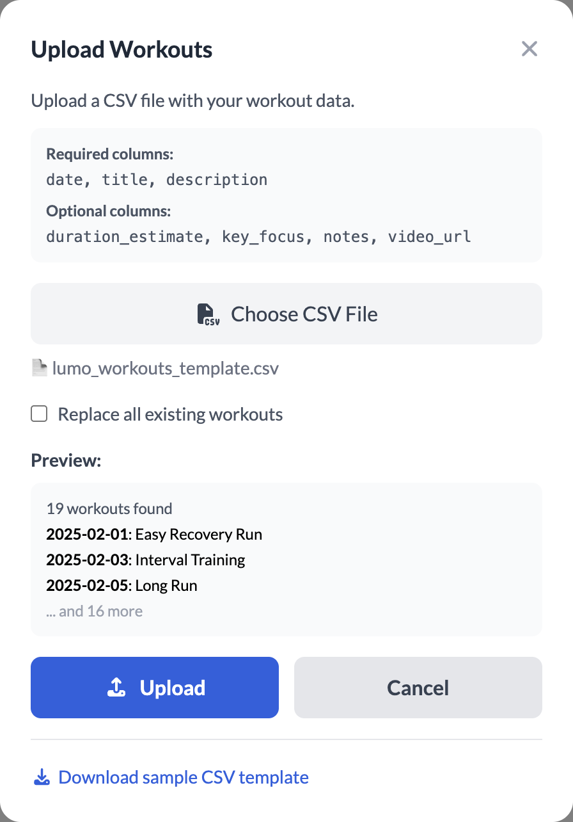573x822 pixels.
Task: Click the download icon next to the template link
Action: [x=41, y=777]
